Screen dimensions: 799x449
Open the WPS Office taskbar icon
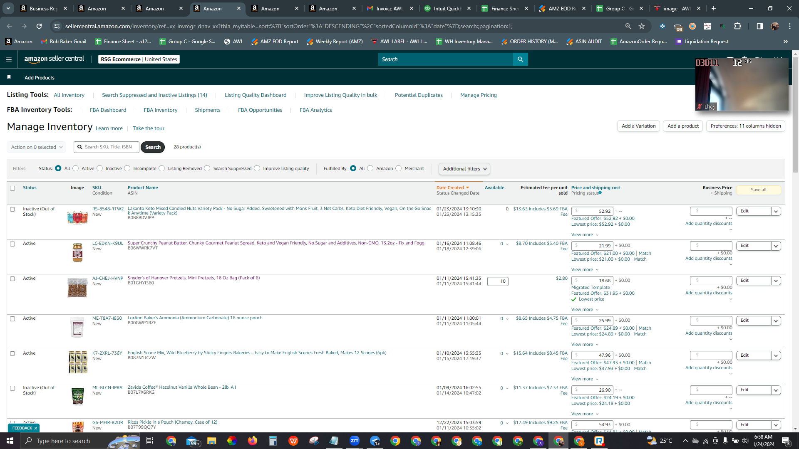click(293, 441)
